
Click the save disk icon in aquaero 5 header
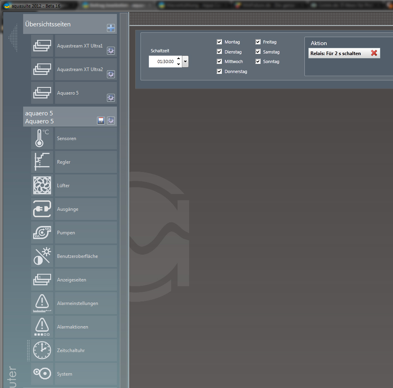click(x=101, y=121)
